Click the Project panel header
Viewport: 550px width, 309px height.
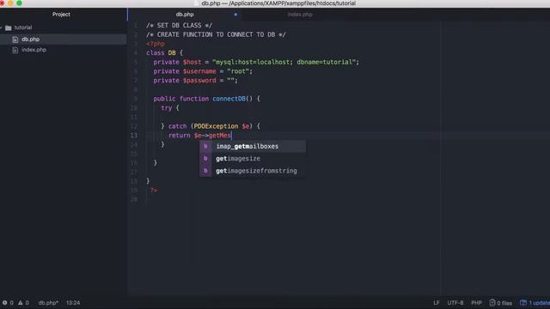pos(61,15)
